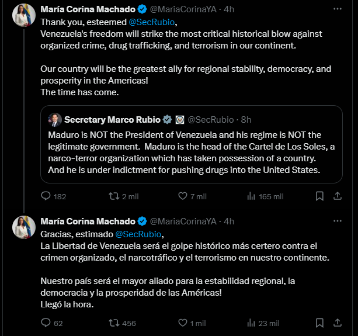Open more options on the first tweet
The height and width of the screenshot is (336, 358).
click(x=338, y=9)
